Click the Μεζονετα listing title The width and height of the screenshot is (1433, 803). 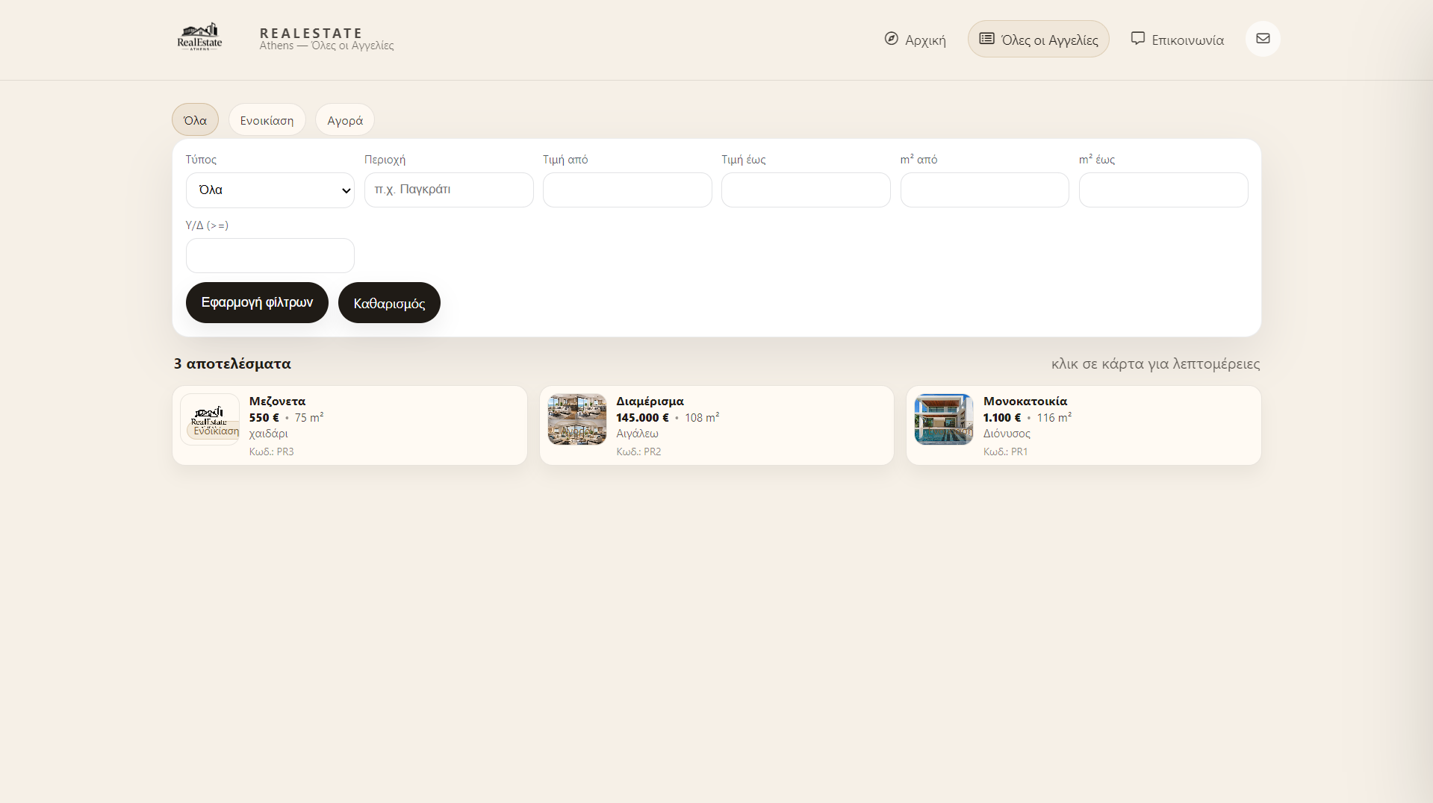(x=277, y=401)
